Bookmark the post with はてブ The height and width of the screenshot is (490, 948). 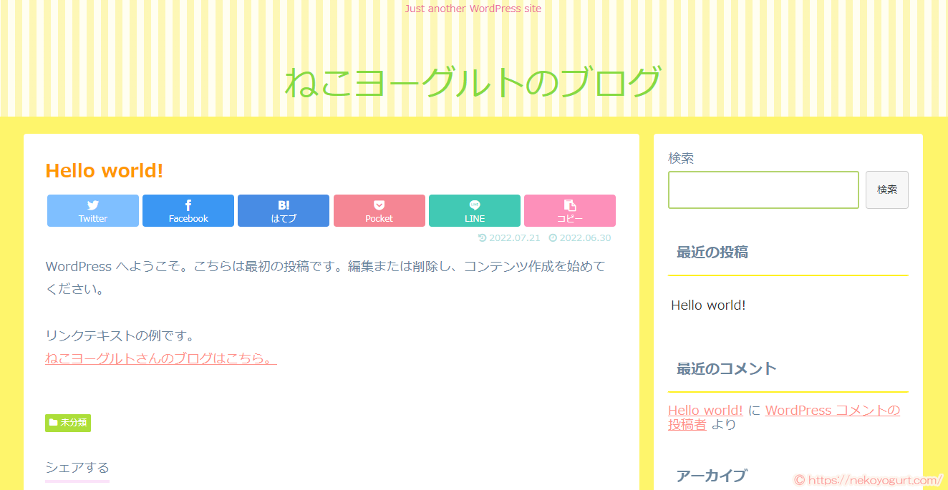click(x=283, y=210)
